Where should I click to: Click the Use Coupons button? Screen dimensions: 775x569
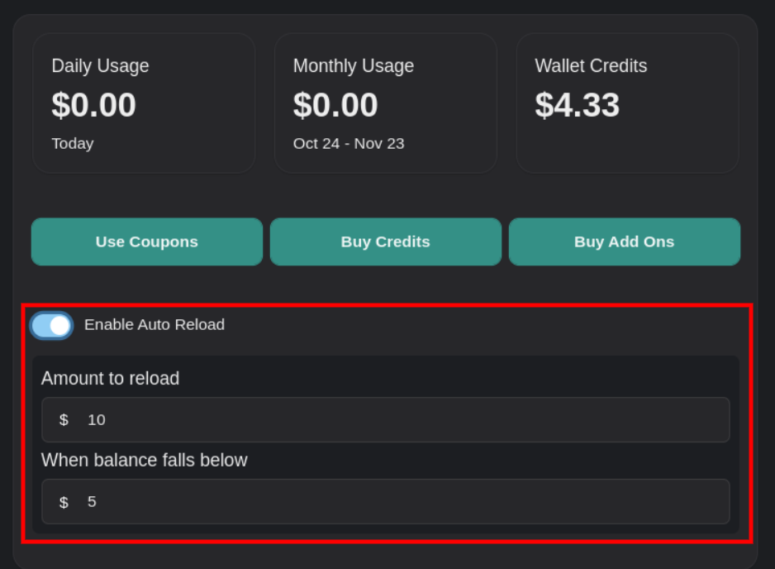147,241
